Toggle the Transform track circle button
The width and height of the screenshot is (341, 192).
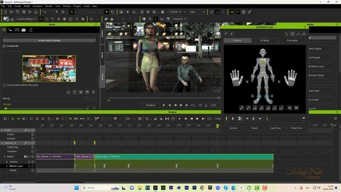(x=33, y=151)
